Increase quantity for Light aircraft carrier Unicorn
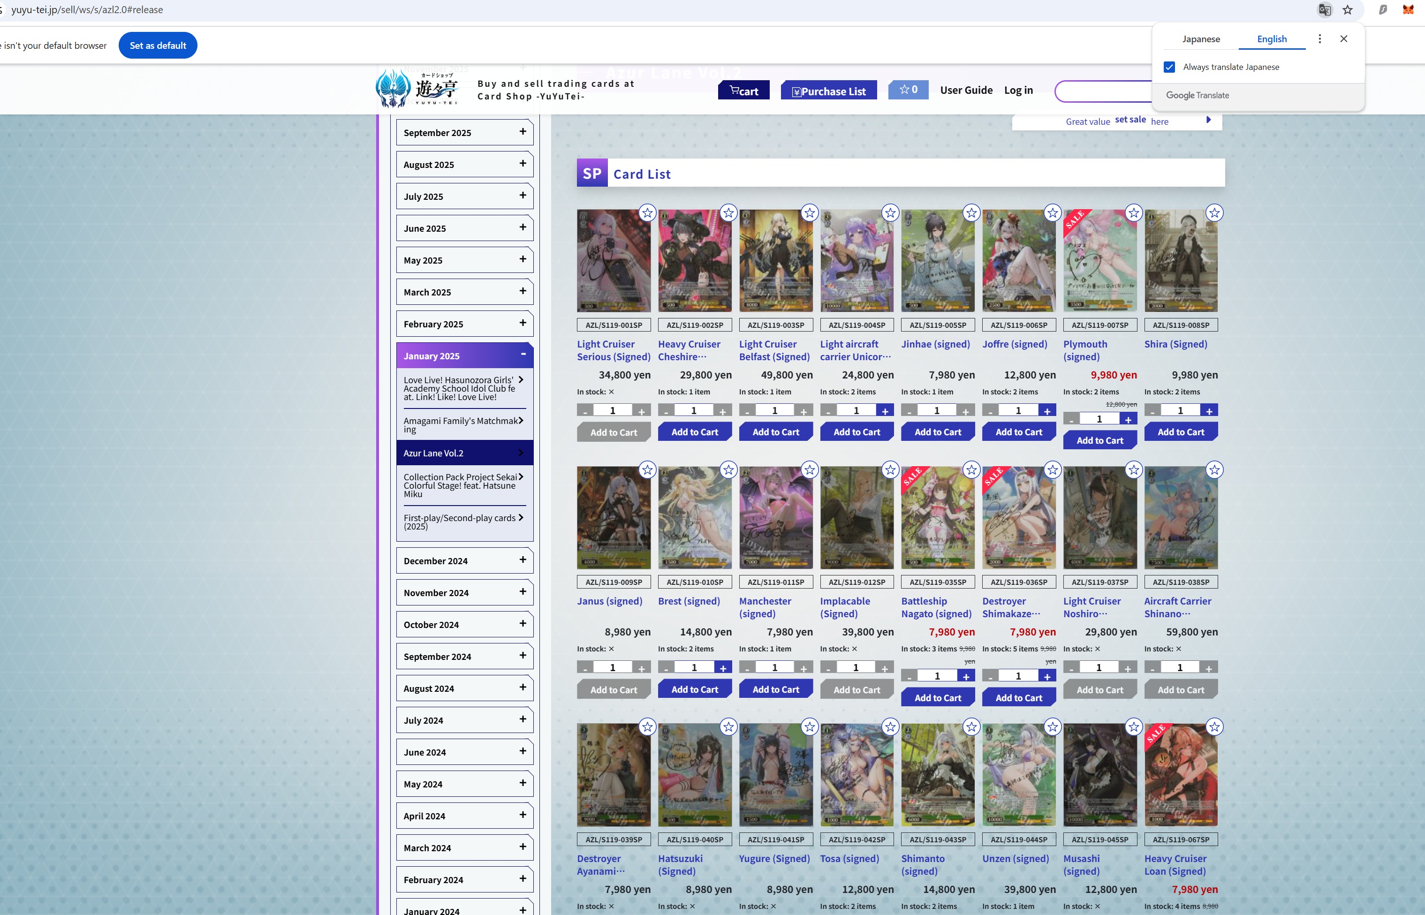 [x=884, y=410]
